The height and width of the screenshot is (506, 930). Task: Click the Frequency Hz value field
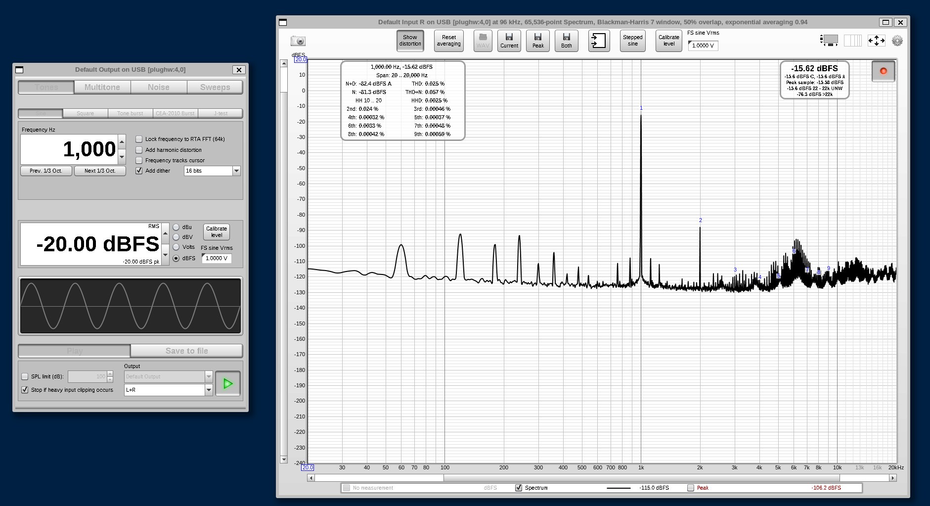[x=69, y=149]
